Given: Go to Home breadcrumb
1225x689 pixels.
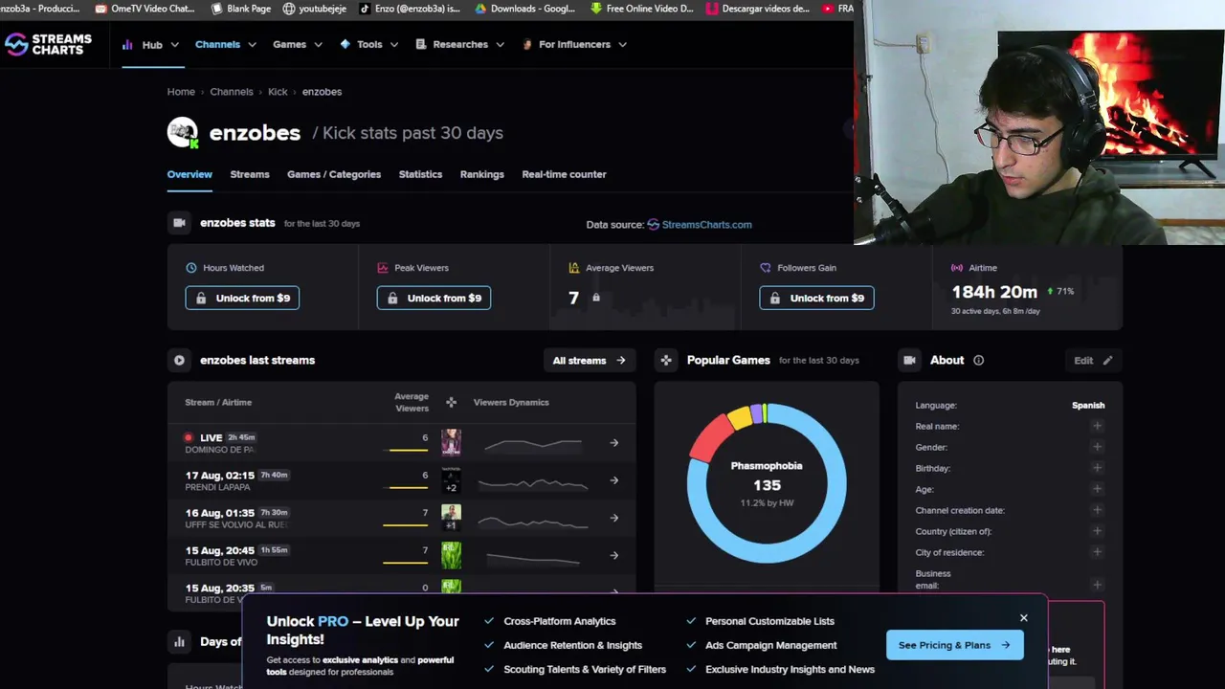Looking at the screenshot, I should [x=181, y=92].
